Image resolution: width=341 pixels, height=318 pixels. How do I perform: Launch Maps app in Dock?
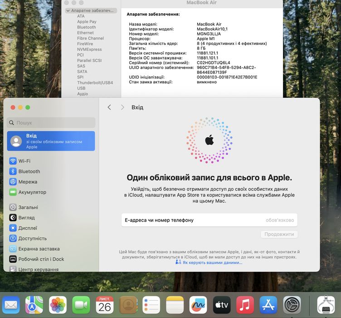(x=34, y=305)
